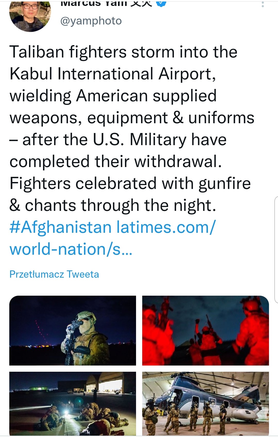Click the 'Kabul International Airport' text

[x=113, y=74]
